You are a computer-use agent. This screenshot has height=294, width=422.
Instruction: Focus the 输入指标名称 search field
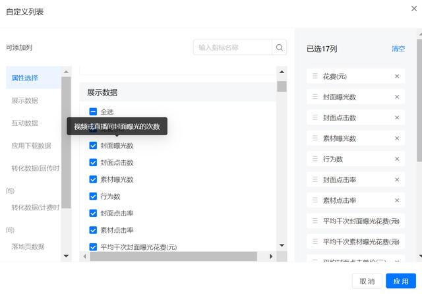click(x=233, y=47)
